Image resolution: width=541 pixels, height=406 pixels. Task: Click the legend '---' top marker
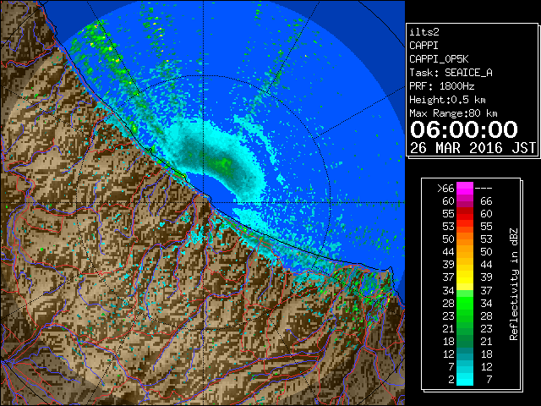(x=484, y=188)
